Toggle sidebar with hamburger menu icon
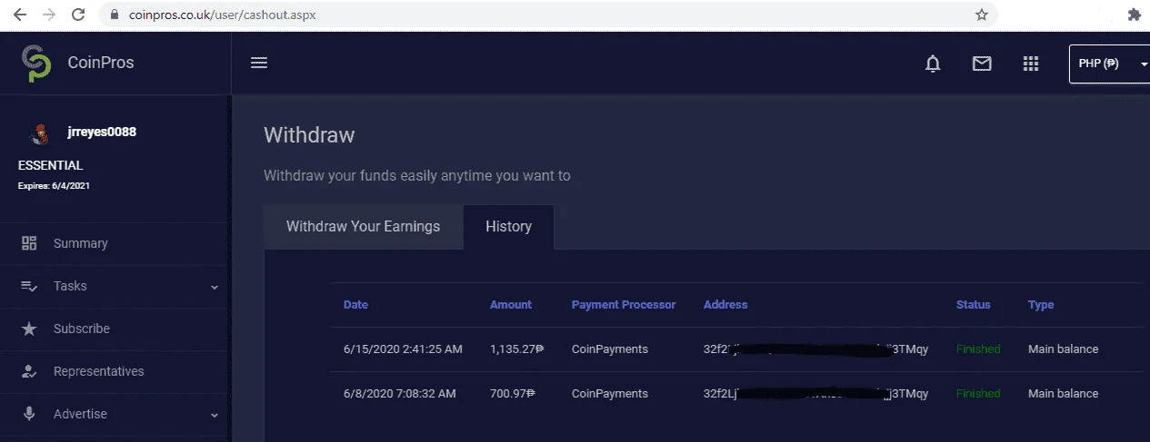Image resolution: width=1150 pixels, height=442 pixels. tap(259, 63)
